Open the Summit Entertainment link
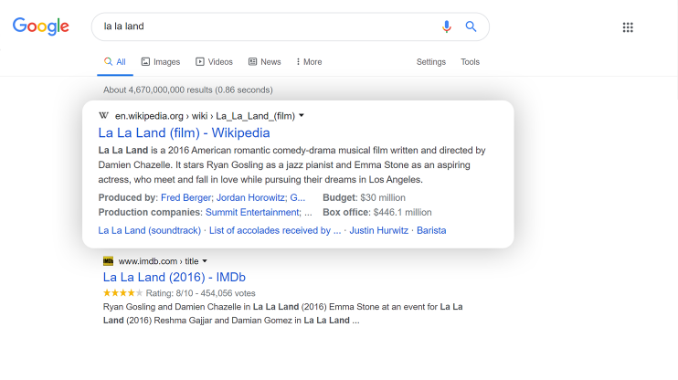The image size is (678, 380). coord(253,212)
